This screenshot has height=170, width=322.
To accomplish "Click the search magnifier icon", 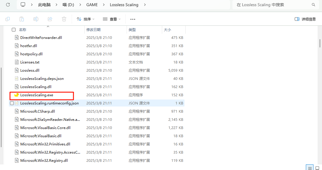I will (313, 5).
